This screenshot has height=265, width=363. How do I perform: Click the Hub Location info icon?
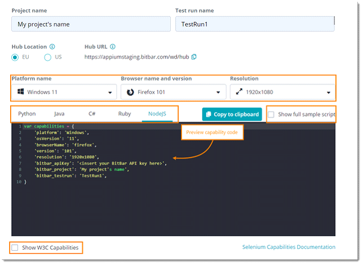[52, 47]
